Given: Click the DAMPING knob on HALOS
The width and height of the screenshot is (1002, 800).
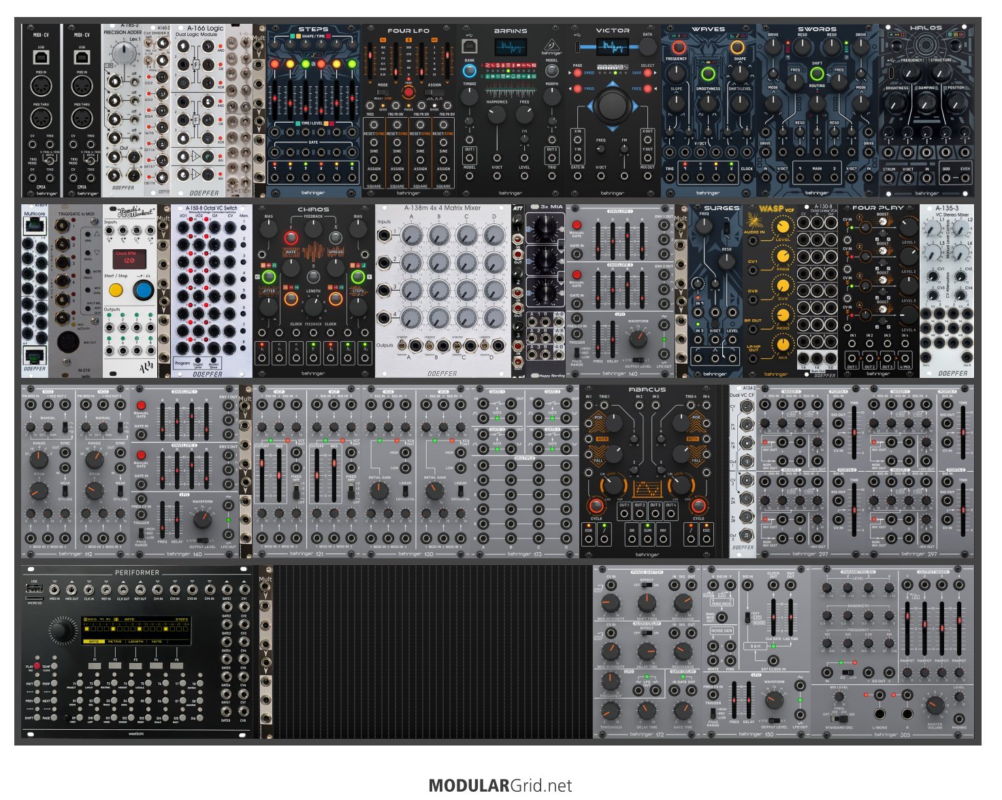Looking at the screenshot, I should click(926, 102).
